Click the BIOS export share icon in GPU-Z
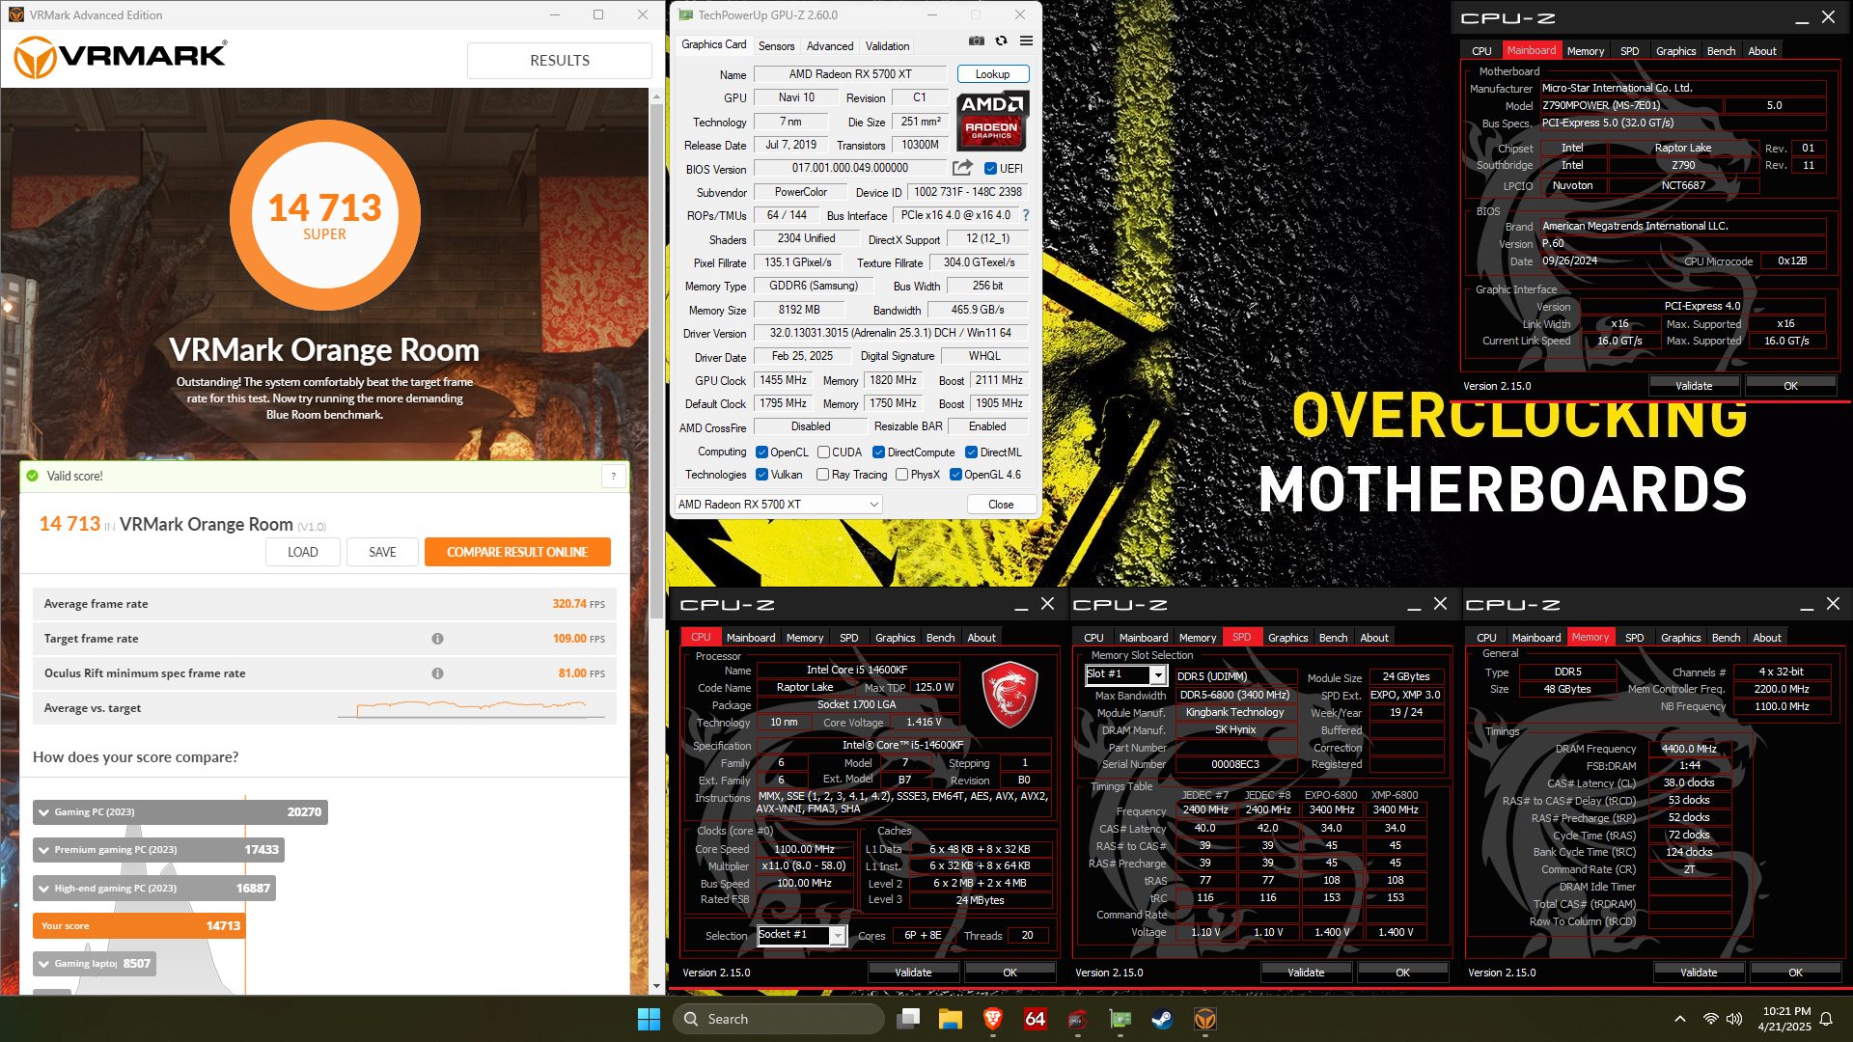This screenshot has height=1042, width=1853. point(962,168)
